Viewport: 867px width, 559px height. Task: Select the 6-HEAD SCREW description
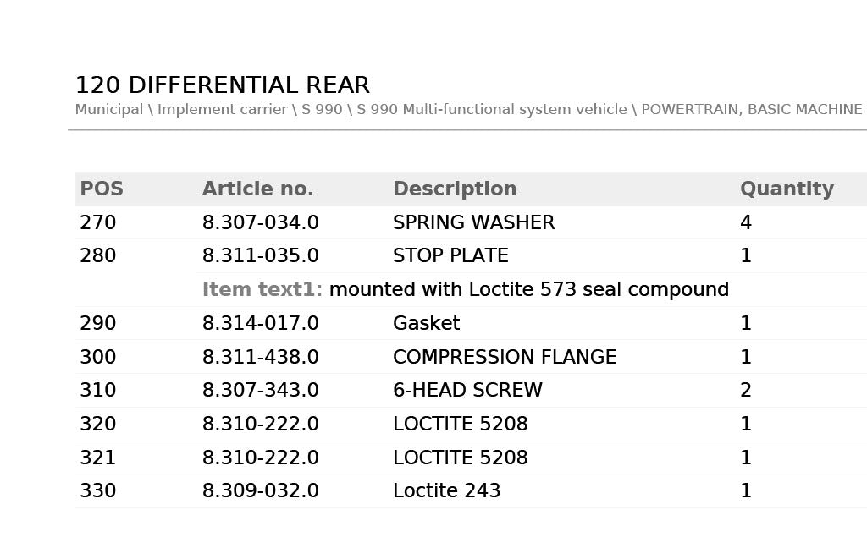pyautogui.click(x=467, y=391)
